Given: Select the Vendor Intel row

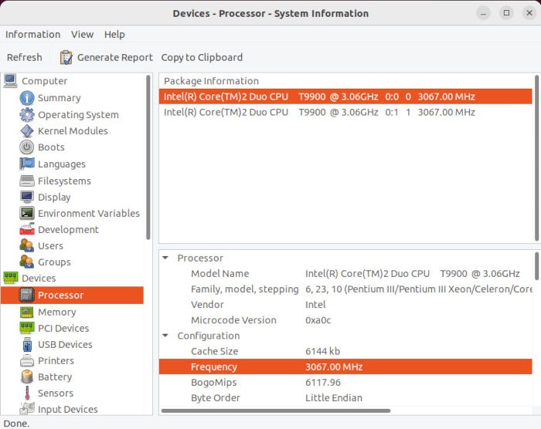Looking at the screenshot, I should coord(345,305).
